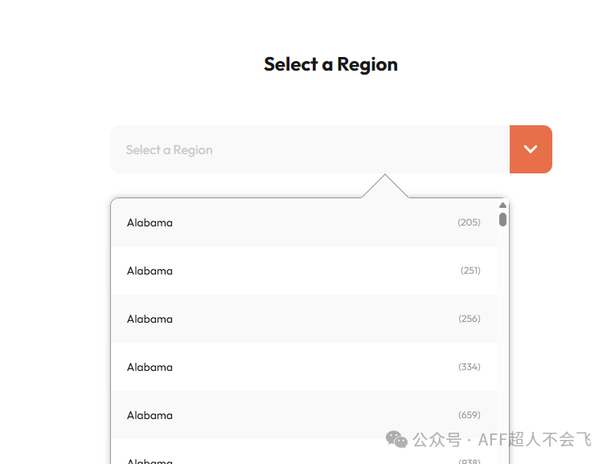Viewport: 611px width, 464px height.
Task: Select the partially visible Alabama (938) row
Action: click(x=303, y=459)
